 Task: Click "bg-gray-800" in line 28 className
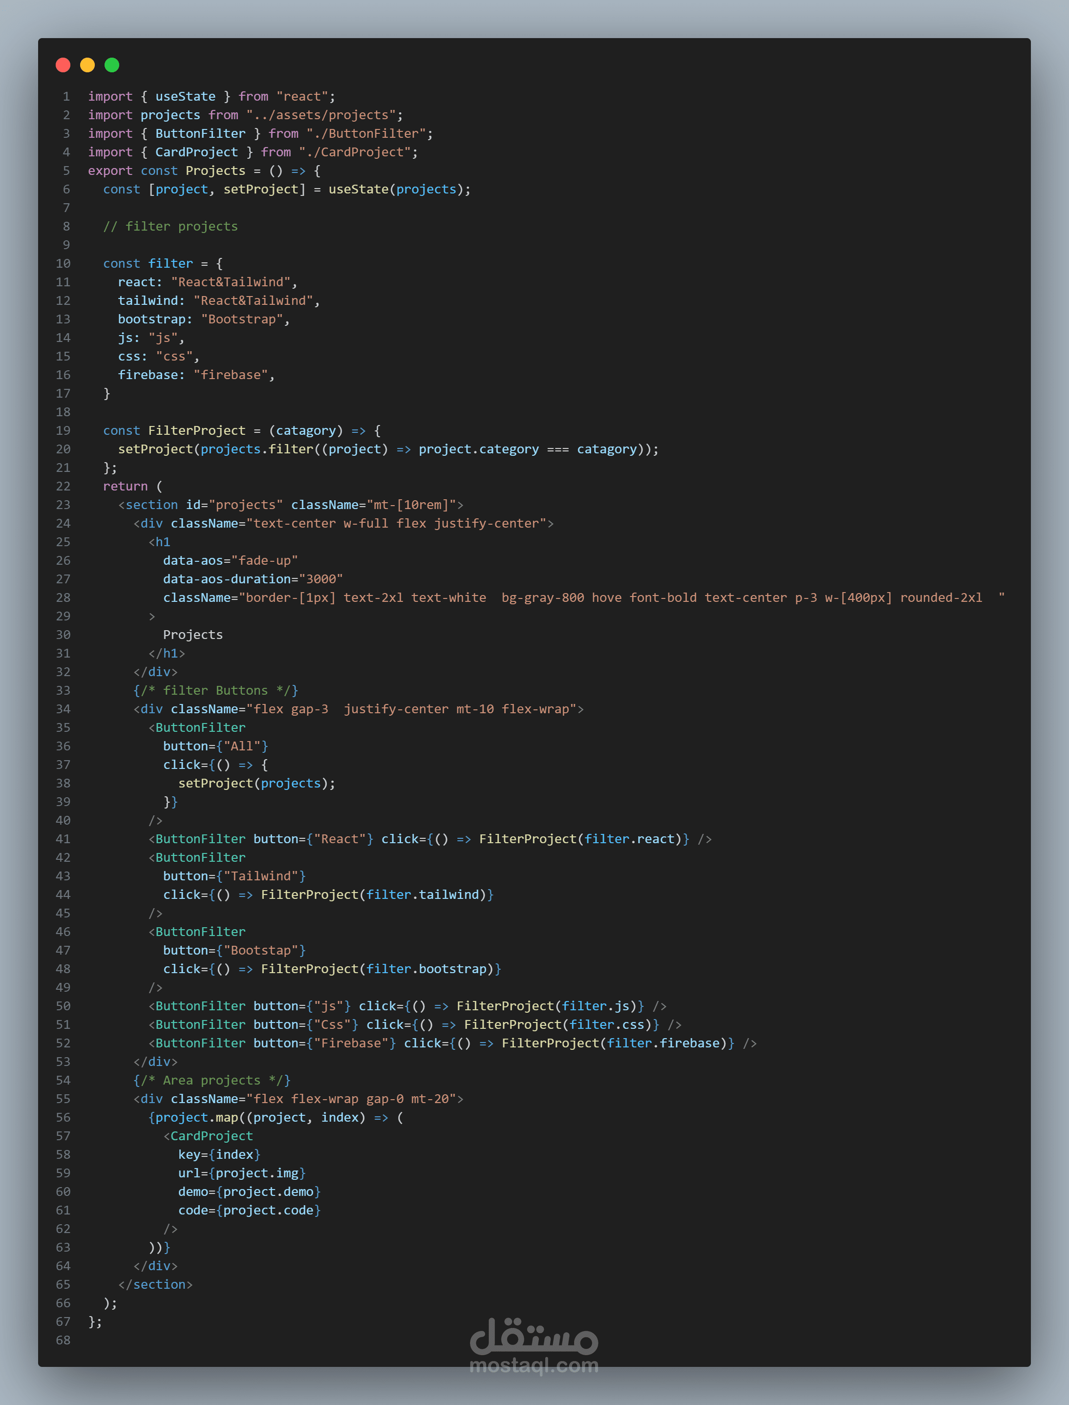point(543,597)
